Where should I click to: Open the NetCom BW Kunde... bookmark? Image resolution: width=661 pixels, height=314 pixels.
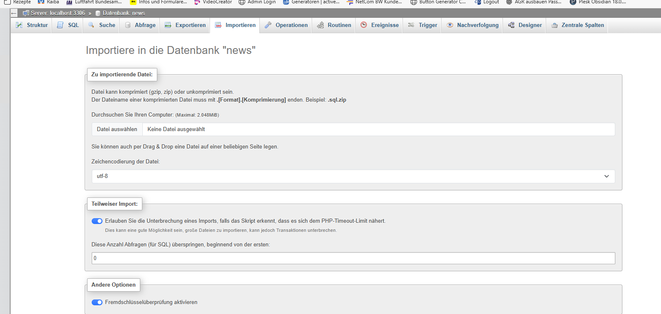tap(374, 2)
